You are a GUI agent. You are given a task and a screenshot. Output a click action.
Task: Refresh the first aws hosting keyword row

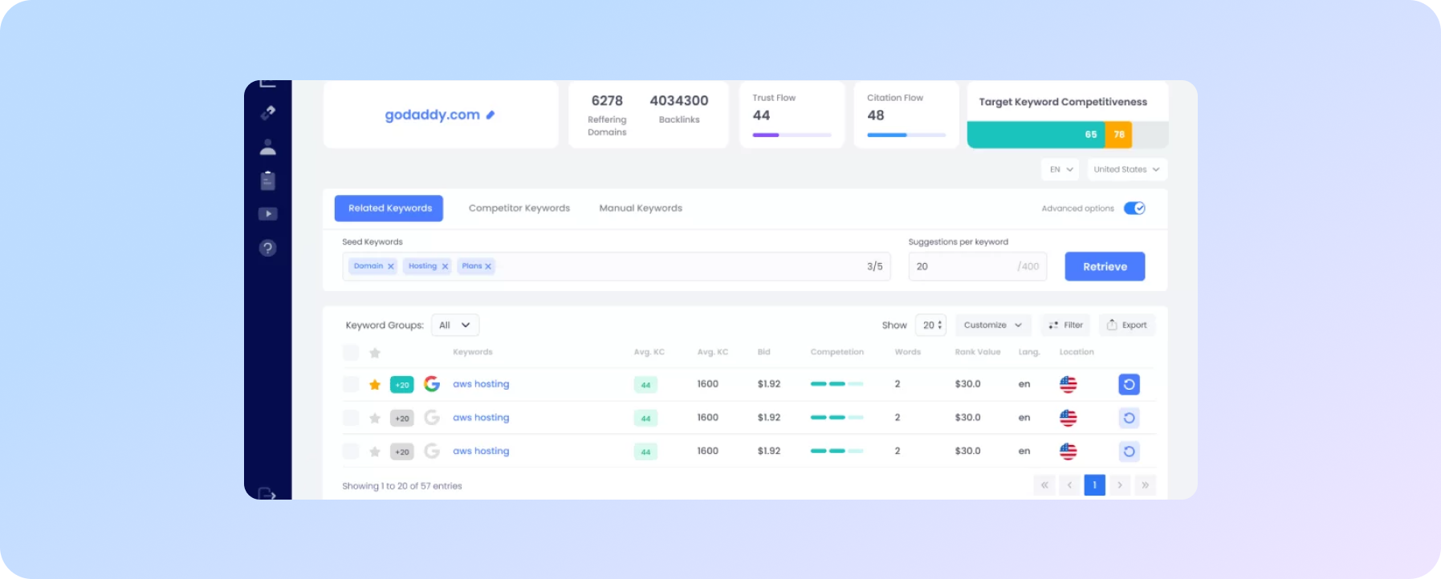(1129, 384)
